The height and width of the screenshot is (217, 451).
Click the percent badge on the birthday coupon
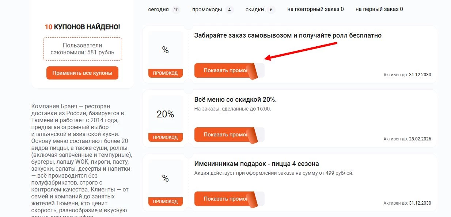[165, 178]
